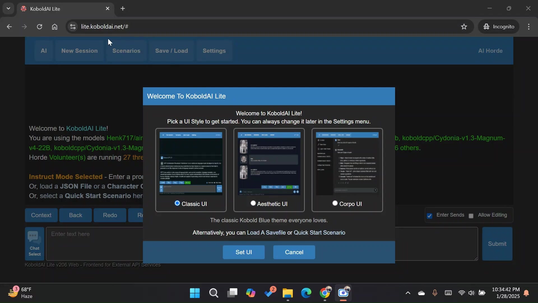
Task: Select the Aesthetic UI radio button
Action: [253, 203]
